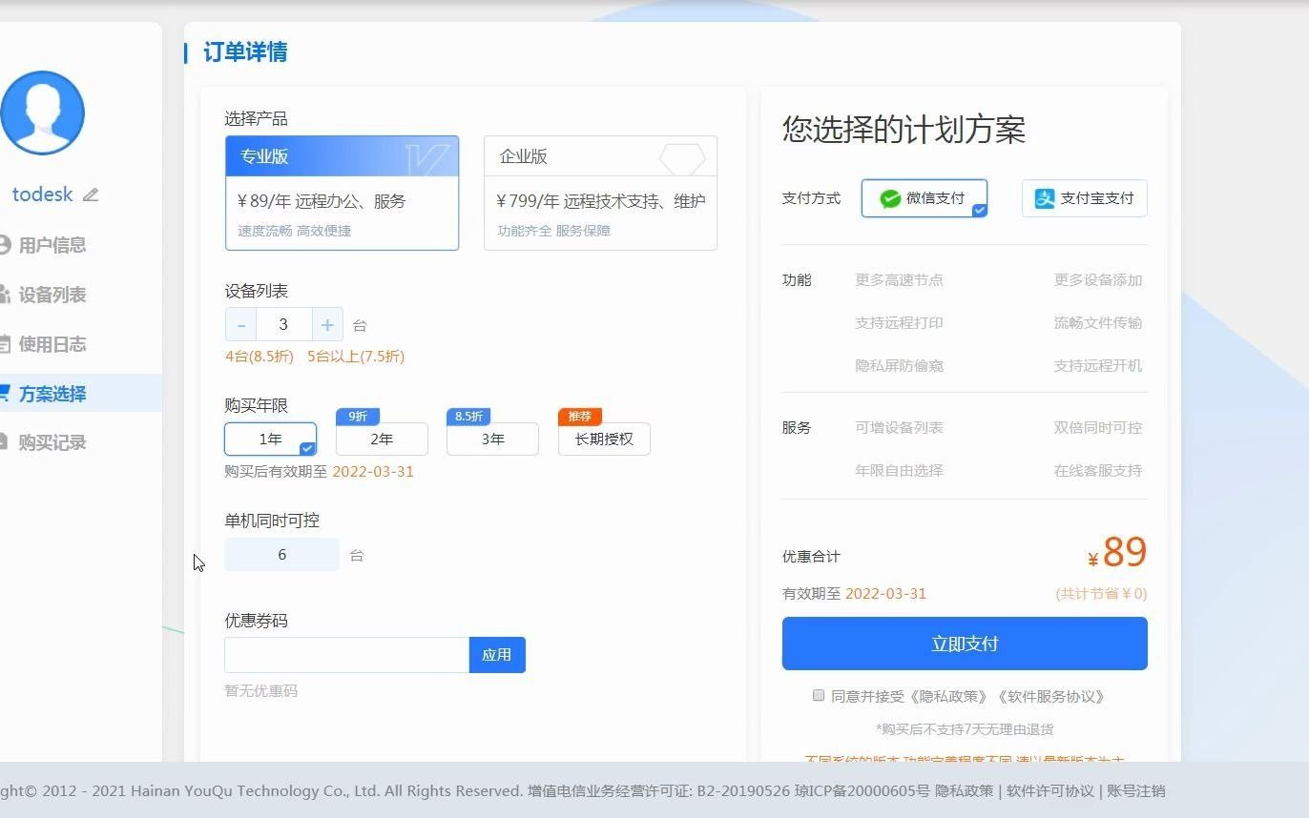Choose the 3年 purchase term
This screenshot has width=1309, height=818.
[x=492, y=440]
